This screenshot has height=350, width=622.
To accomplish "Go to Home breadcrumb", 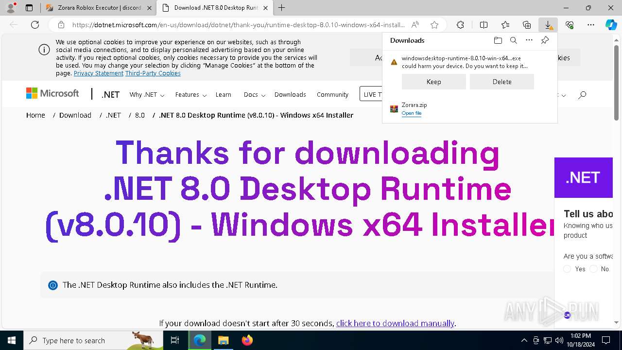I will coord(35,115).
